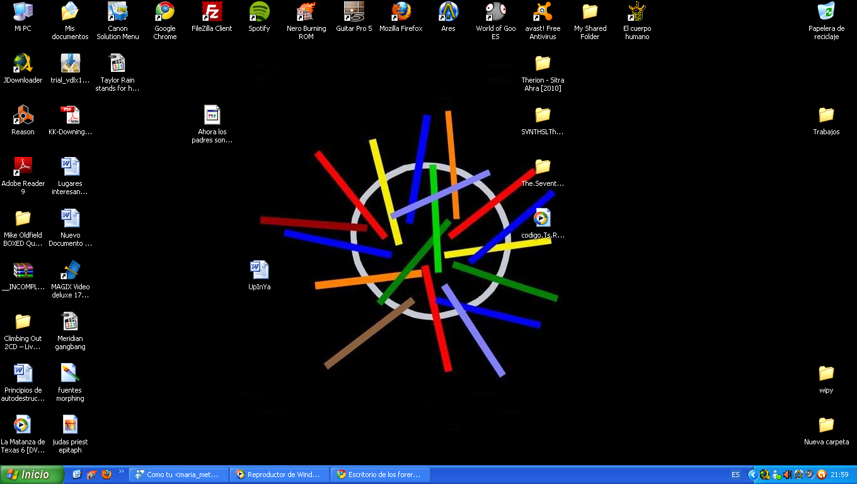Expand the quick launch overflow chevron

click(x=122, y=471)
